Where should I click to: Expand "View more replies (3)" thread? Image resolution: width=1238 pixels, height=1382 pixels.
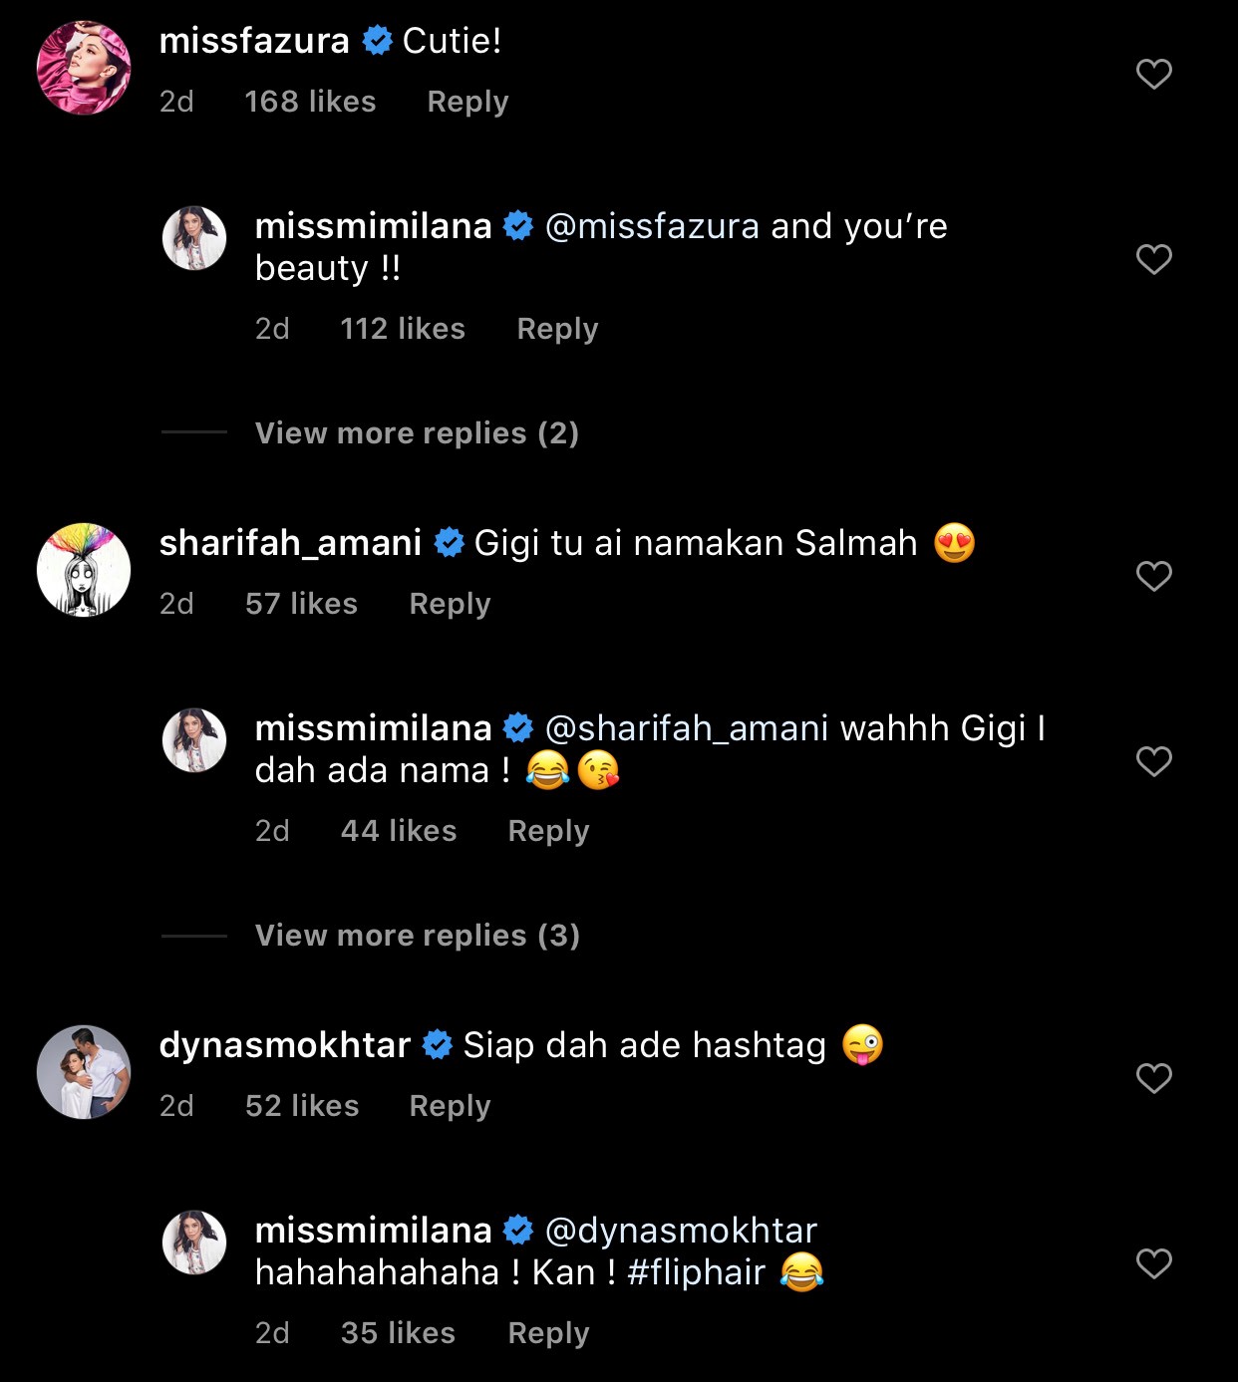pos(417,936)
